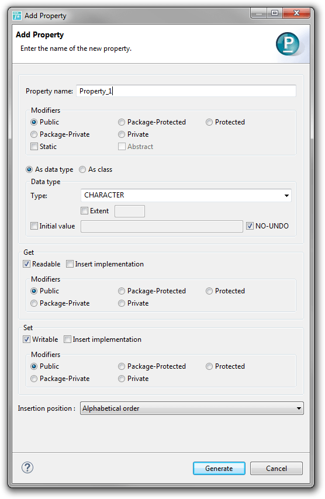Image resolution: width=325 pixels, height=499 pixels.
Task: Click the help question mark icon
Action: click(x=27, y=467)
